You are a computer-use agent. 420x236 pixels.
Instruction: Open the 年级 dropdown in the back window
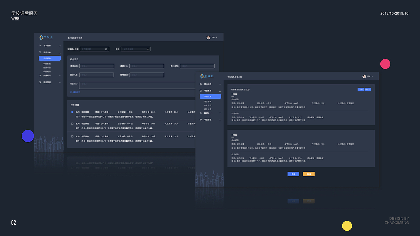click(136, 49)
